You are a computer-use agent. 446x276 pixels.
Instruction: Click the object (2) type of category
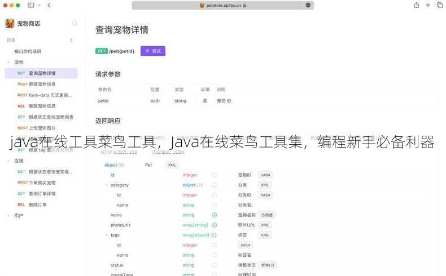point(193,185)
